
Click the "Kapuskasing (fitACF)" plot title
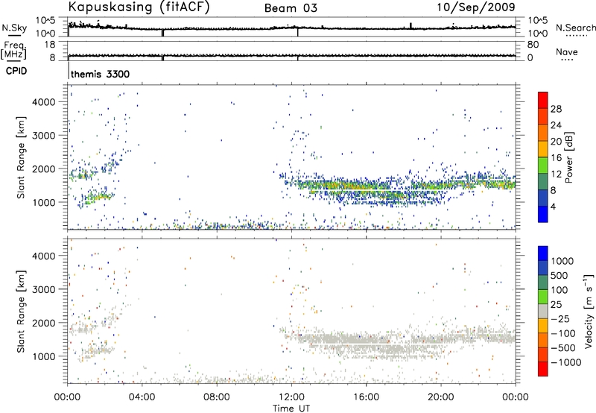(139, 7)
